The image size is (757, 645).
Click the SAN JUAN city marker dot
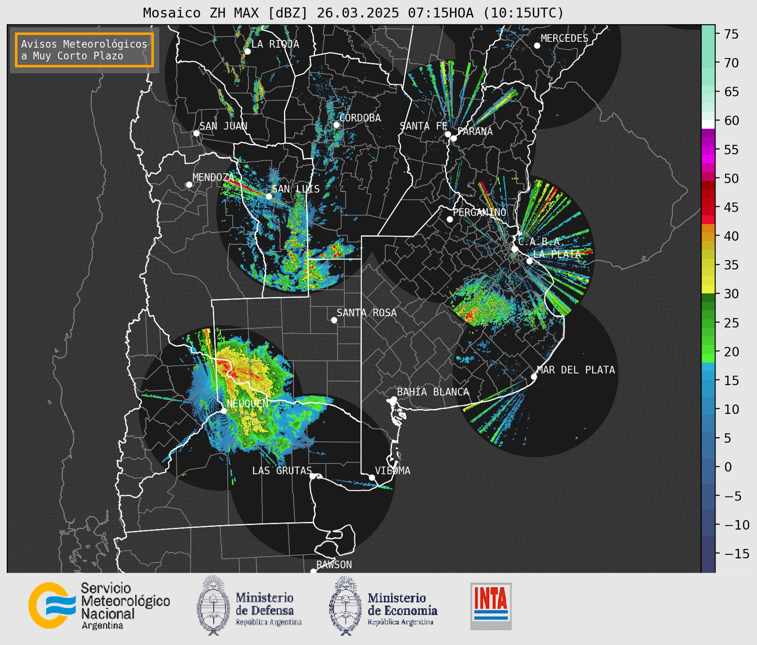[196, 133]
